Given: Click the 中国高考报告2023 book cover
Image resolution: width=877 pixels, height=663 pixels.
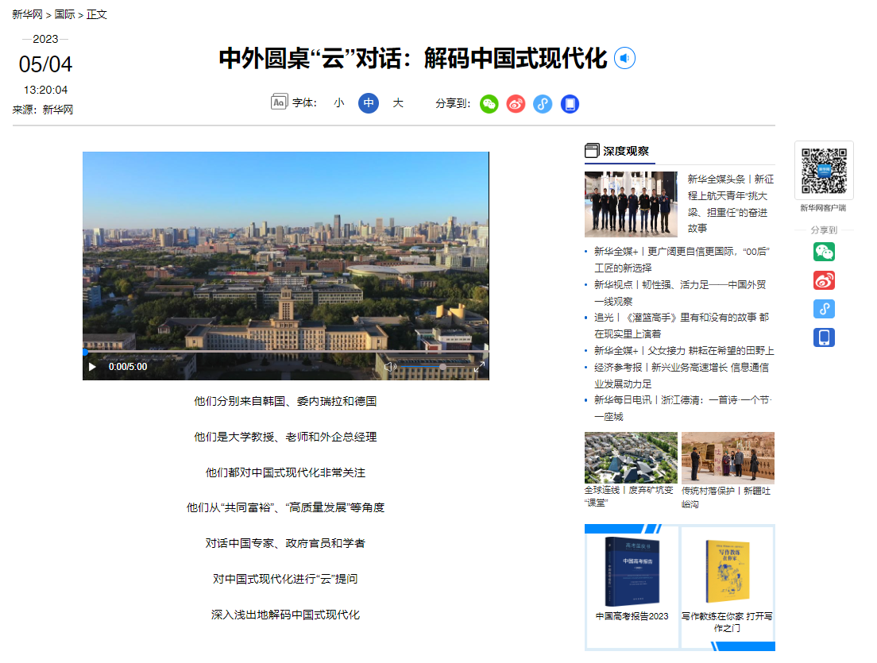Looking at the screenshot, I should coord(632,572).
